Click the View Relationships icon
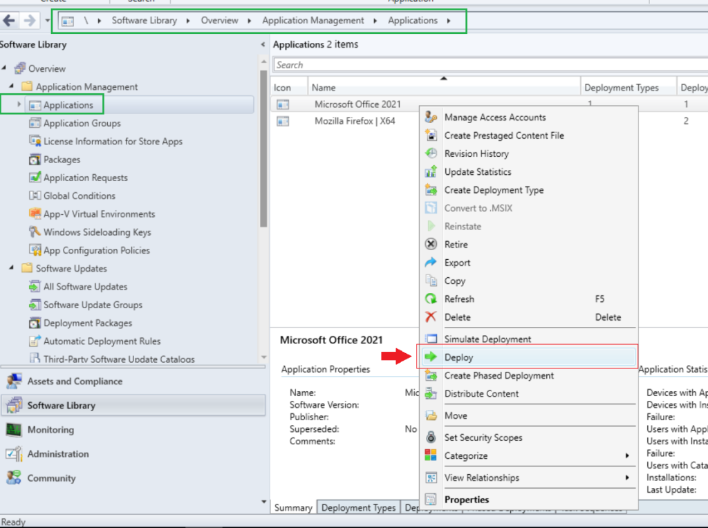 click(x=431, y=478)
